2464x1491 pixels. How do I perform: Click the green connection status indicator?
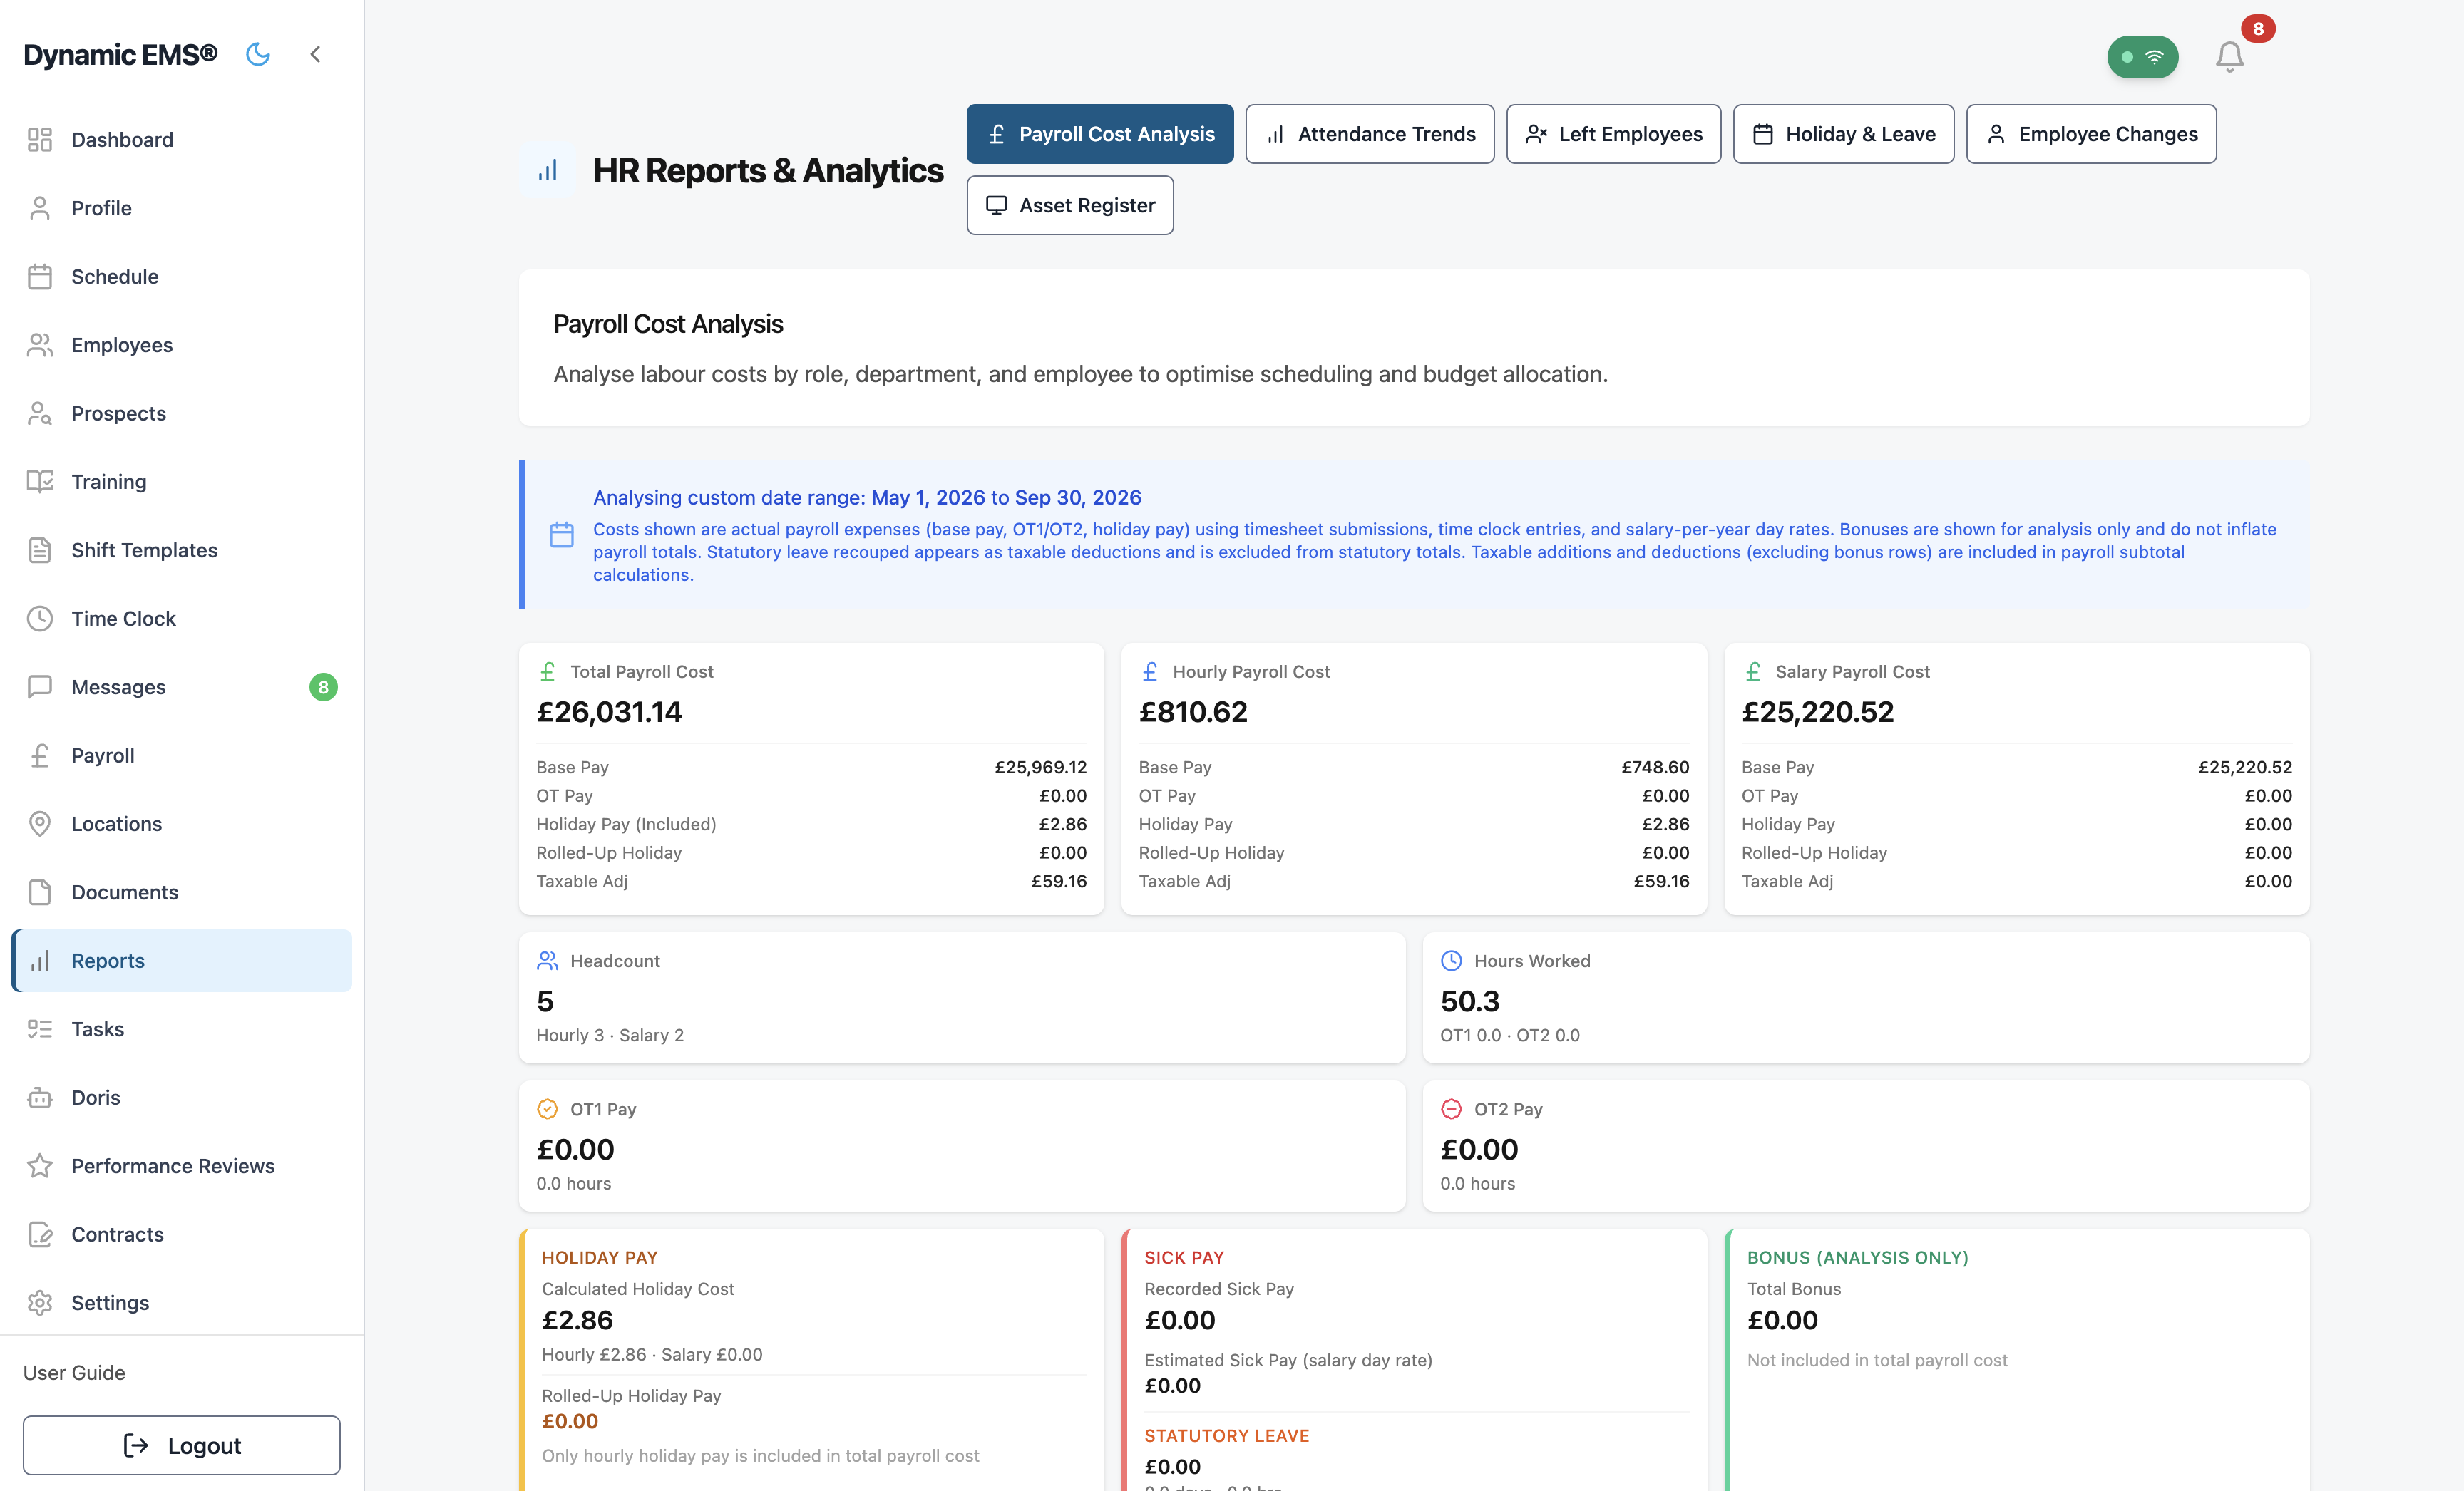(2142, 57)
